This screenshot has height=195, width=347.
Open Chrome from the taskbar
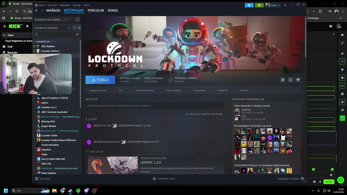point(62,191)
